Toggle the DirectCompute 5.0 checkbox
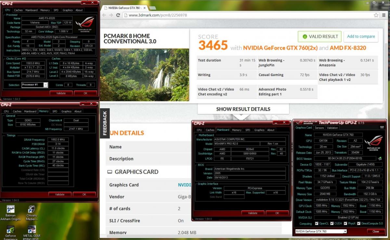This screenshot has width=390, height=240. tap(358, 223)
